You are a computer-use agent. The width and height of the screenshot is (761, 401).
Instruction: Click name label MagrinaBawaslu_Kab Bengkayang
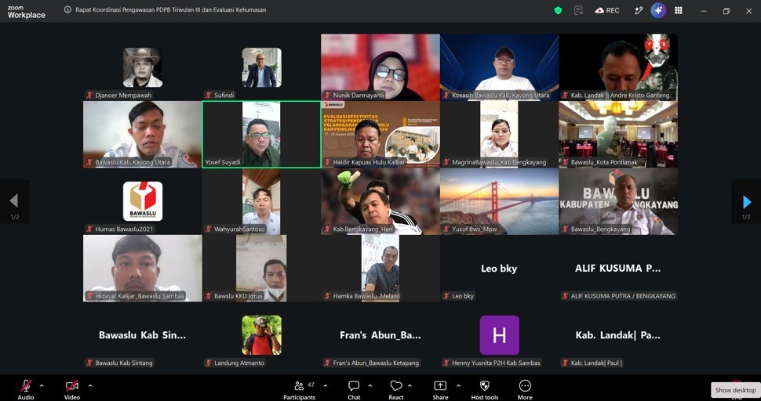499,162
